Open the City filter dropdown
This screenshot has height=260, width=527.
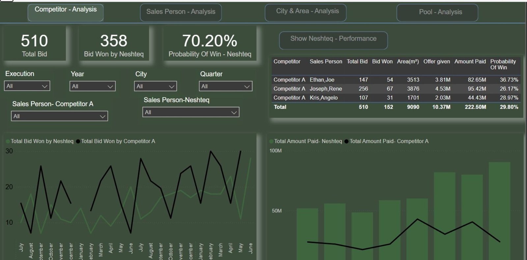click(155, 86)
